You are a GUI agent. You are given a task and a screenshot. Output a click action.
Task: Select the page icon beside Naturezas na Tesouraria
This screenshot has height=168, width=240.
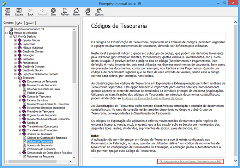coord(24,156)
